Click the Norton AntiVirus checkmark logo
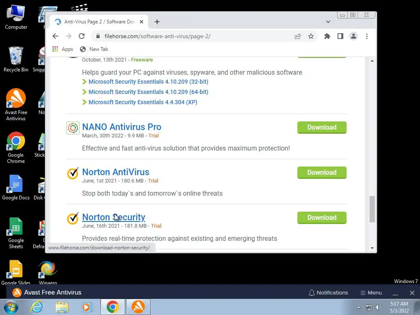 pyautogui.click(x=73, y=173)
